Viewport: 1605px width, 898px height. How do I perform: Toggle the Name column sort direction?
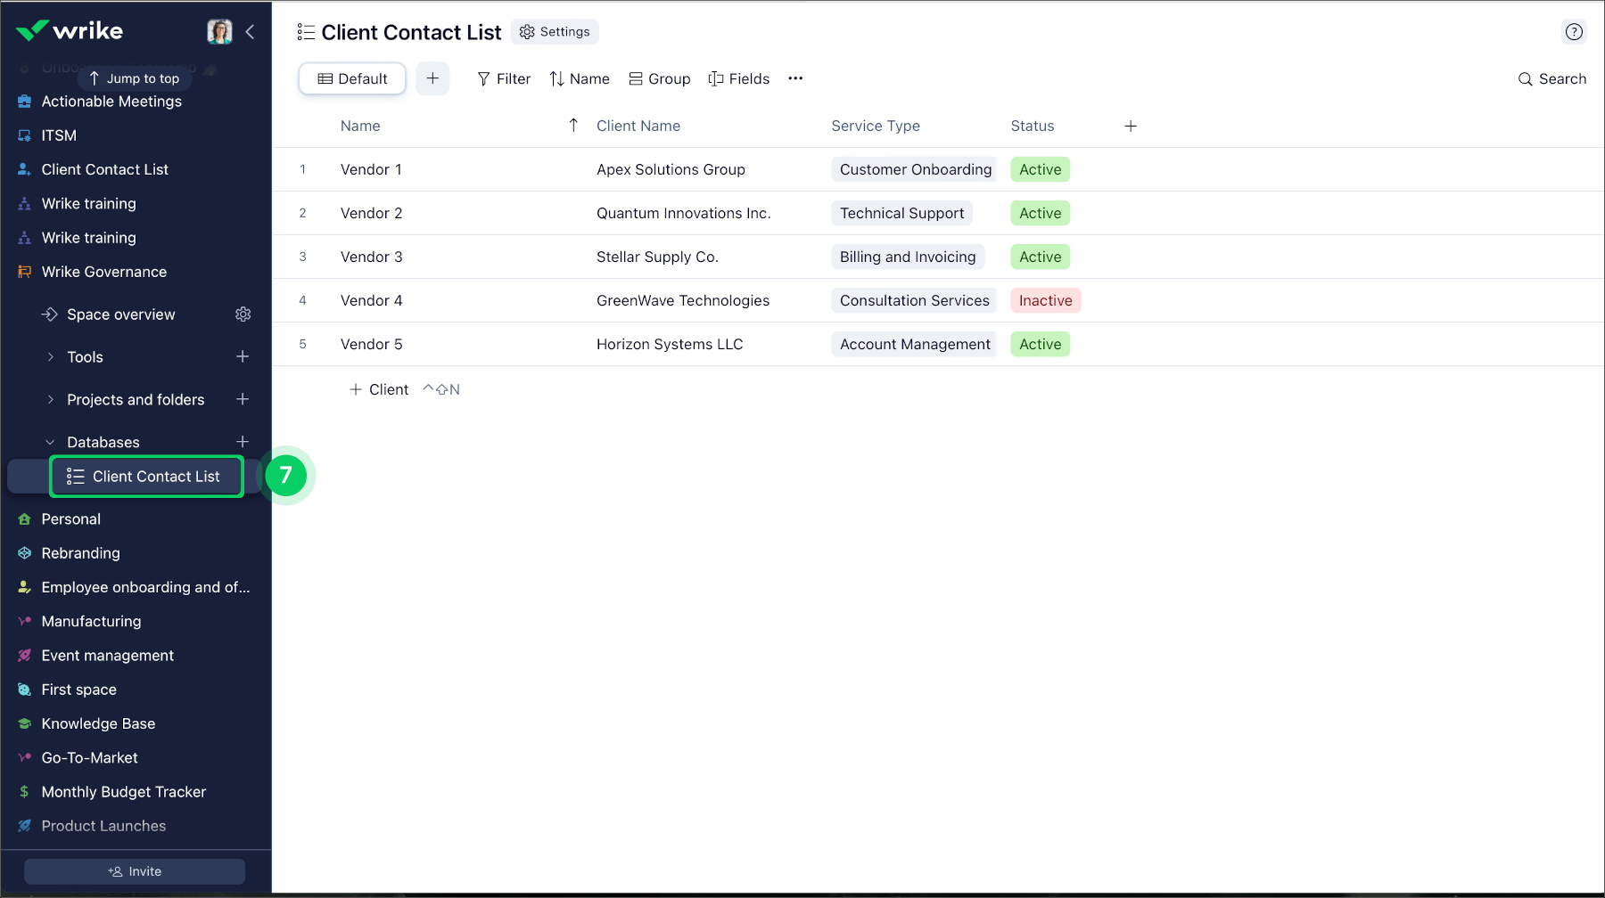573,126
